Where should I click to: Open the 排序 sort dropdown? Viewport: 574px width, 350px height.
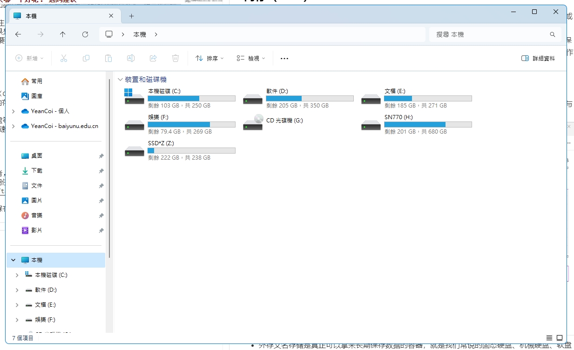[x=209, y=59]
